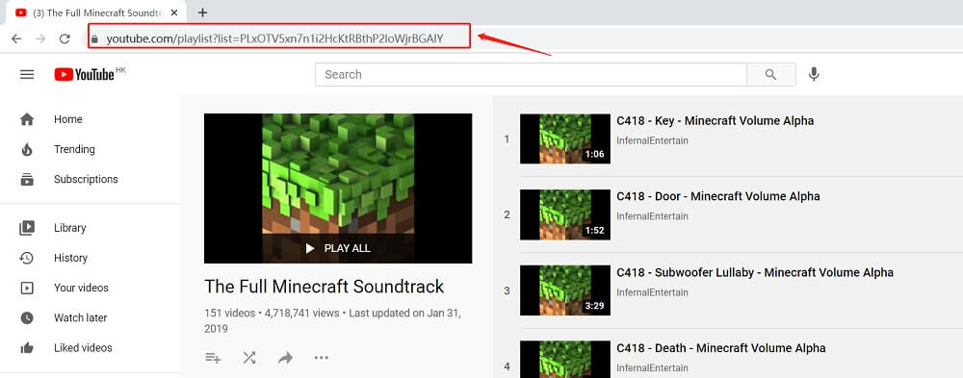Click the Library icon

27,228
